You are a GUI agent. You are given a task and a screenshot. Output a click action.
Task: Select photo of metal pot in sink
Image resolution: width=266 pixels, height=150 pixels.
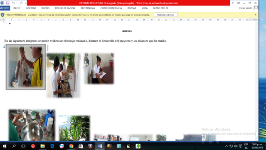(x=32, y=125)
